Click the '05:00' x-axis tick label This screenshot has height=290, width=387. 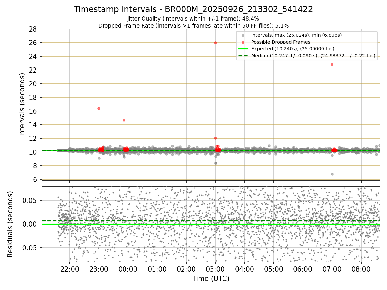point(273,269)
